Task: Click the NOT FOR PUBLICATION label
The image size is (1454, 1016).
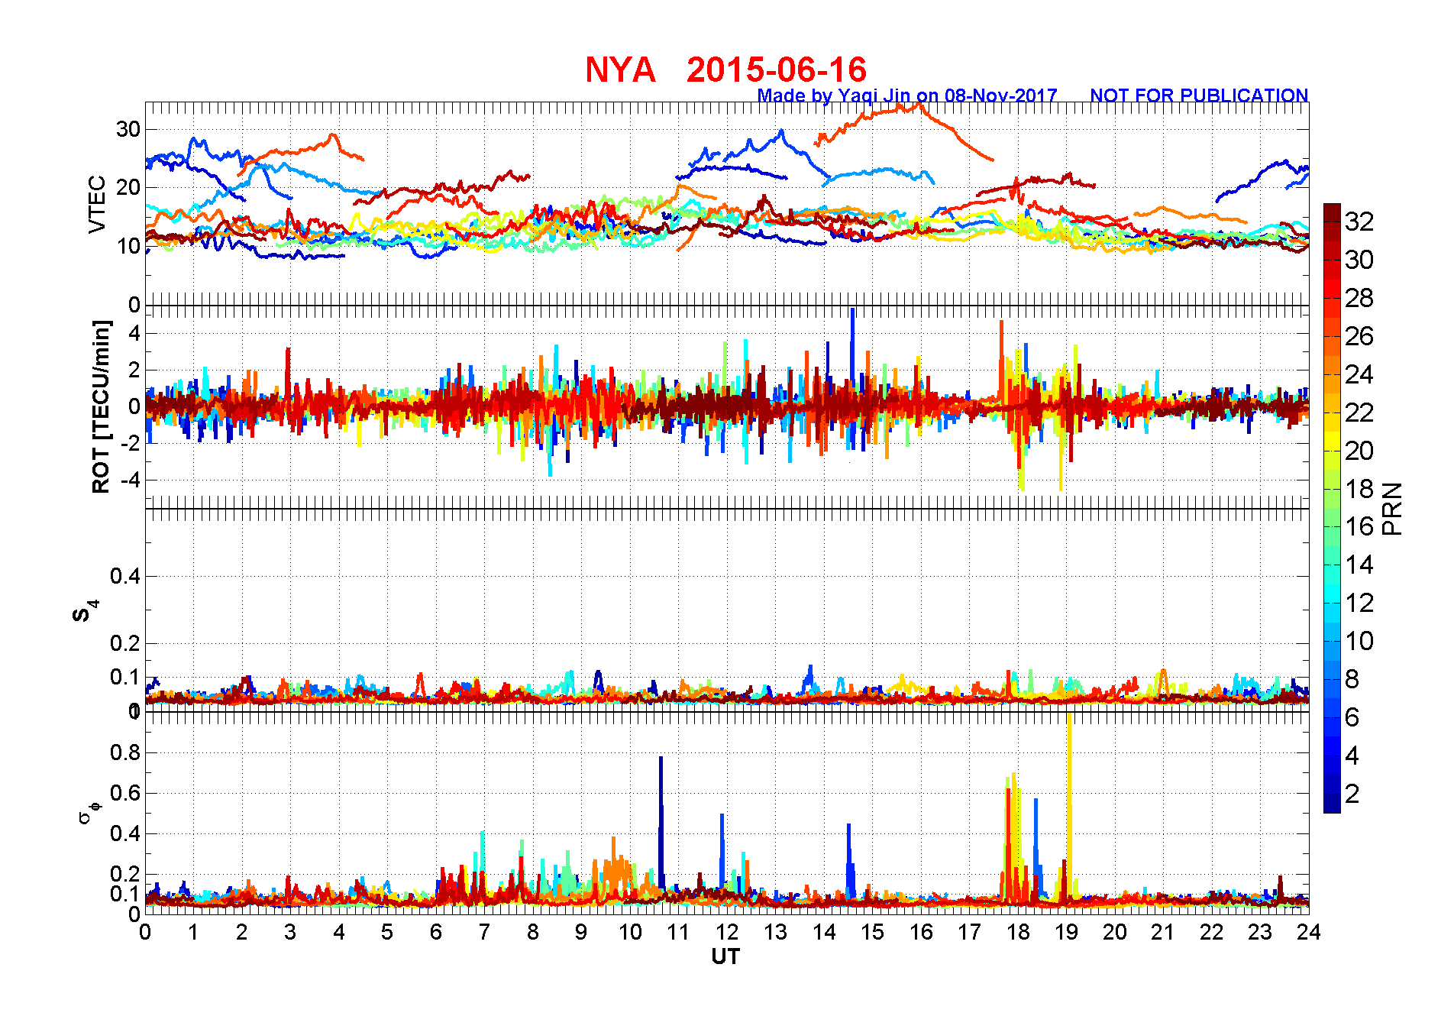Action: click(1199, 95)
